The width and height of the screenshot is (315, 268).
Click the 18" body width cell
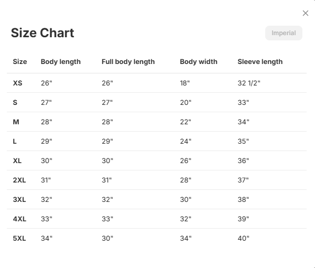pyautogui.click(x=185, y=83)
